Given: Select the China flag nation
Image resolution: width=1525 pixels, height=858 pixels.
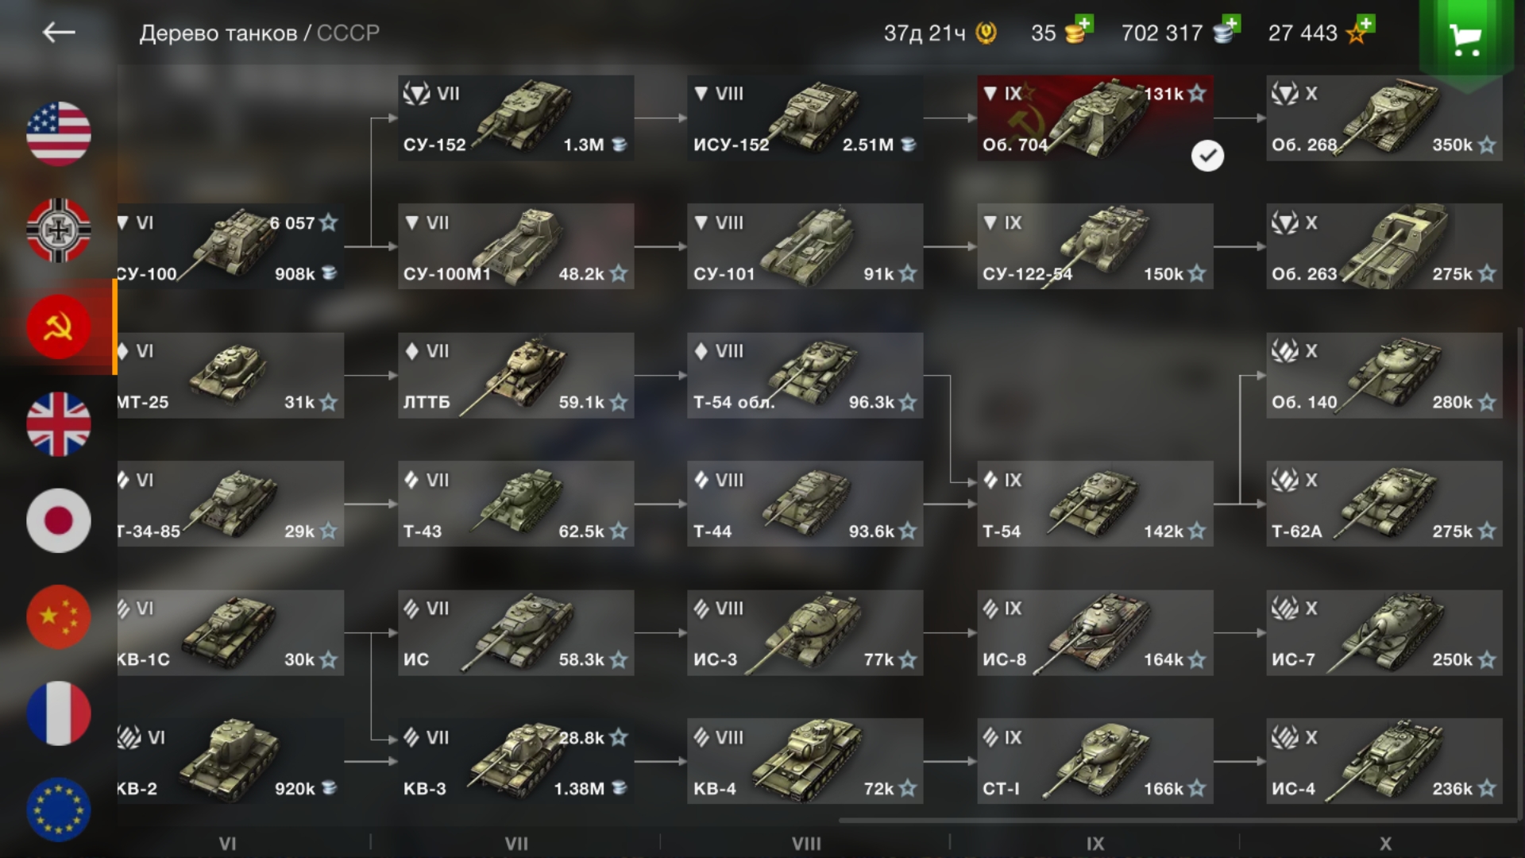Looking at the screenshot, I should pyautogui.click(x=59, y=617).
